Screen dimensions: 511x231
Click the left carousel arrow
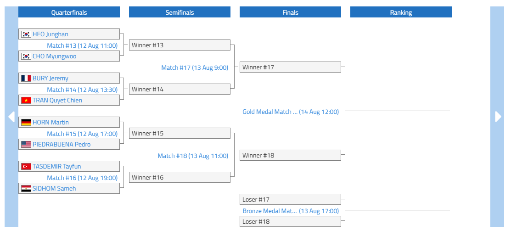(x=11, y=117)
